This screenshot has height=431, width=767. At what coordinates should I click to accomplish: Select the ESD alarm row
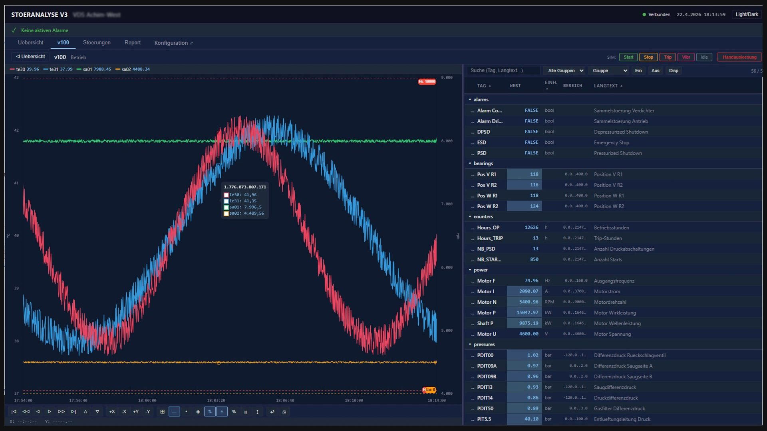pos(613,142)
